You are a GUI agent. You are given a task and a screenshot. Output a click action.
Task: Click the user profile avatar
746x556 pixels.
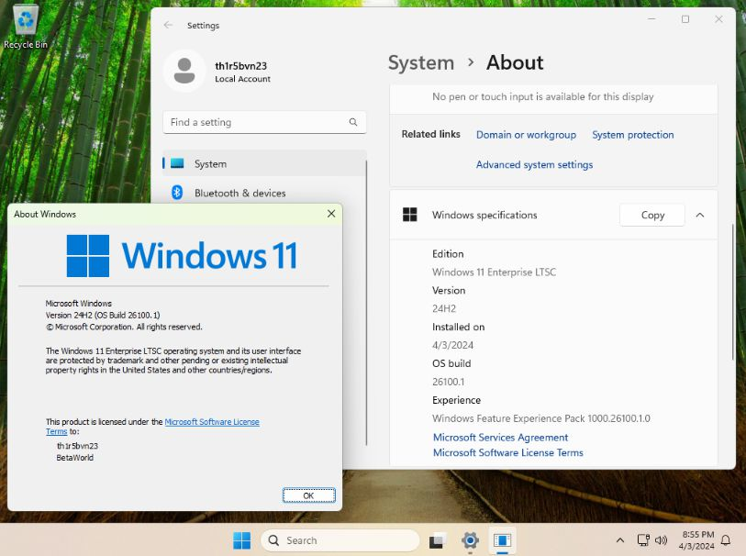click(184, 72)
